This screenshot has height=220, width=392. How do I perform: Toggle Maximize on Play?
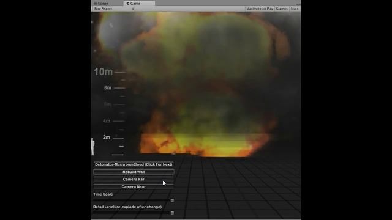tap(260, 9)
